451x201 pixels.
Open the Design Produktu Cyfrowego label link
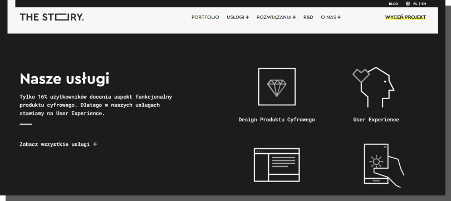pos(277,120)
